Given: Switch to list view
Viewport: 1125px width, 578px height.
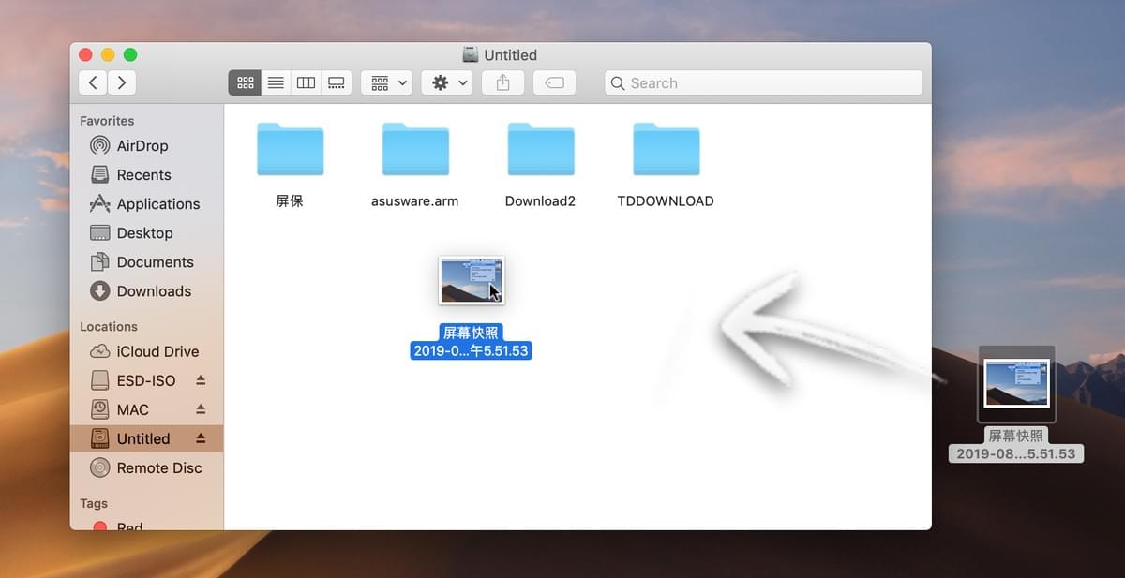Looking at the screenshot, I should tap(276, 82).
